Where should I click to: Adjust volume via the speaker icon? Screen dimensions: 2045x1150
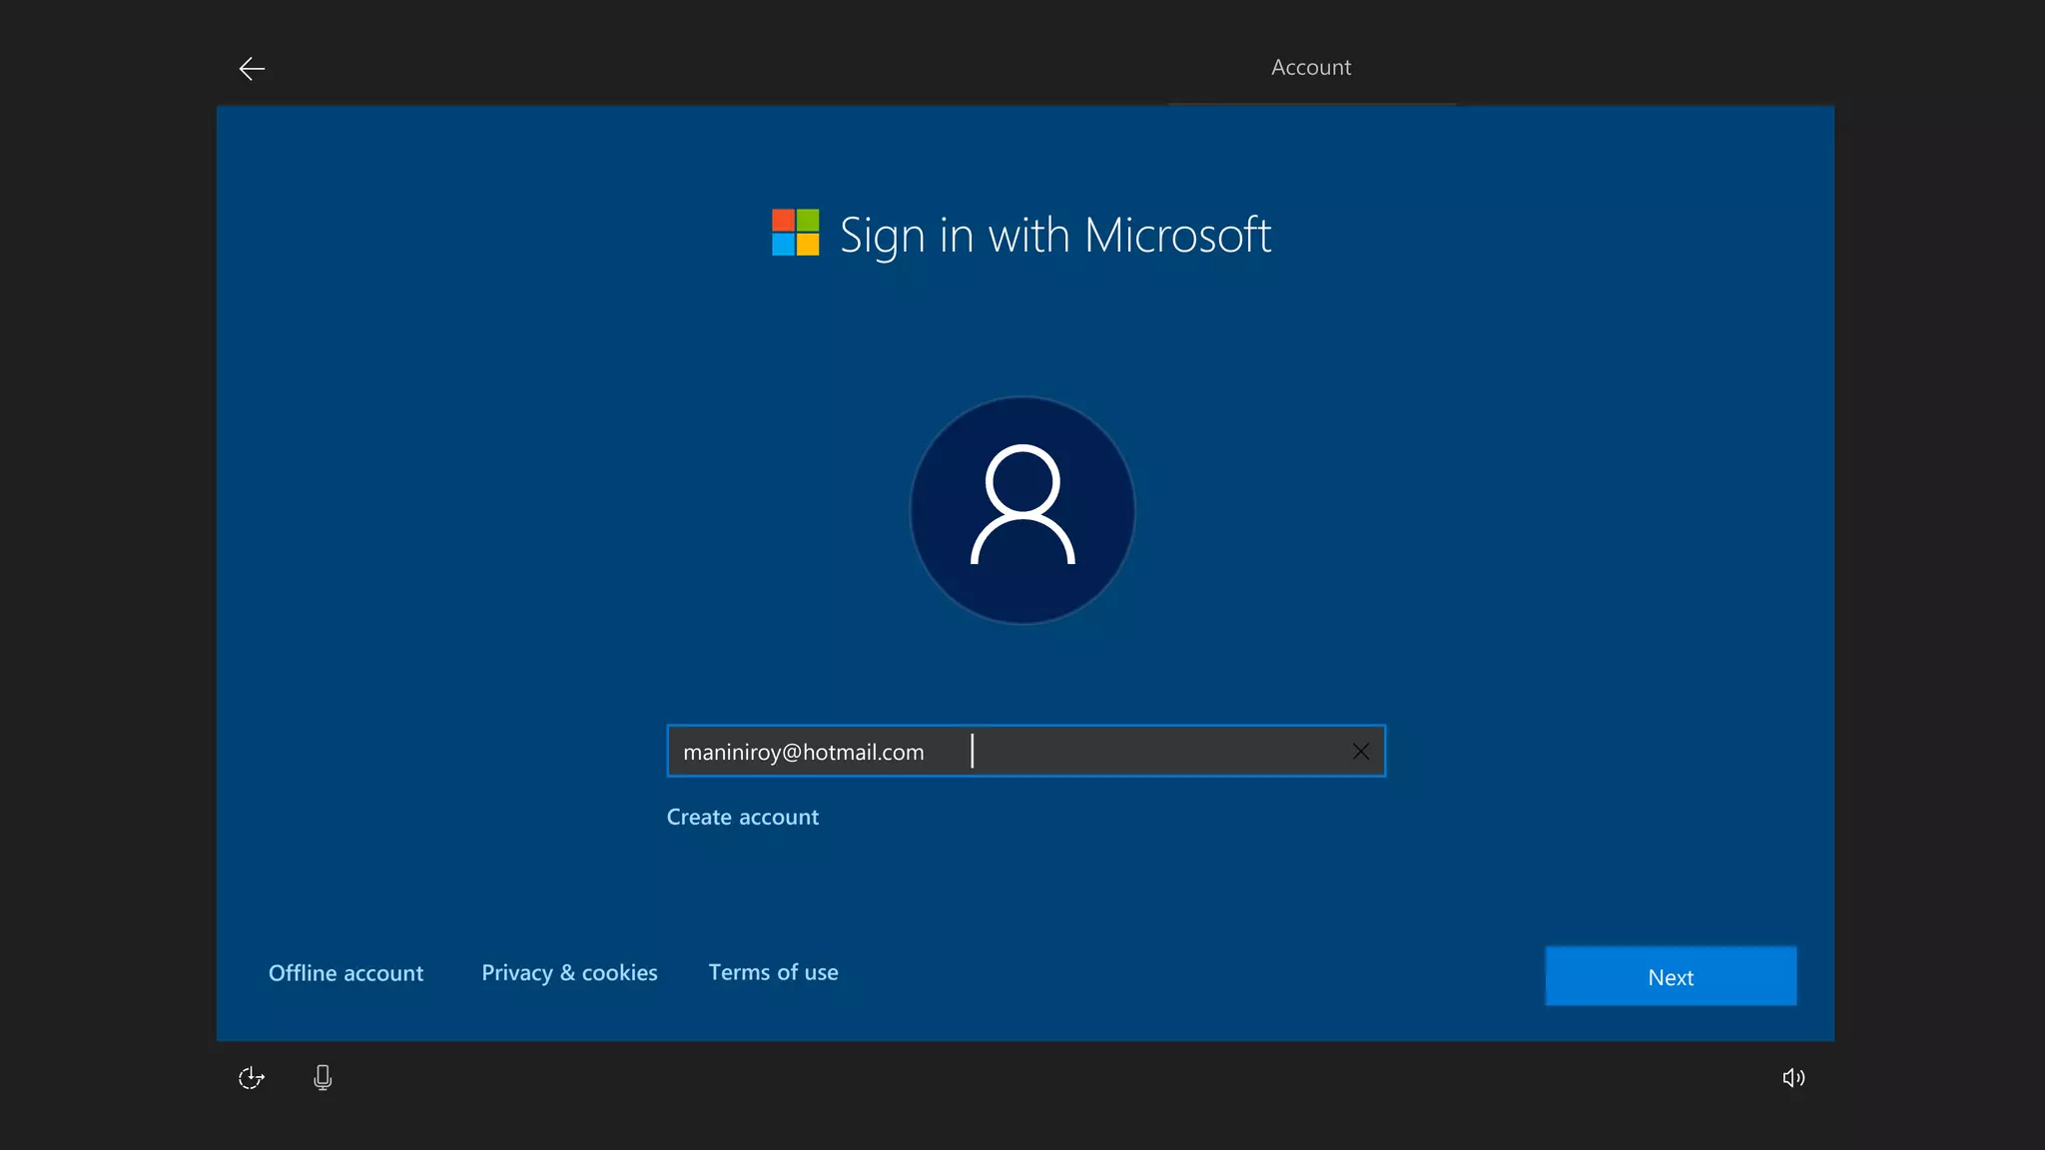tap(1793, 1077)
